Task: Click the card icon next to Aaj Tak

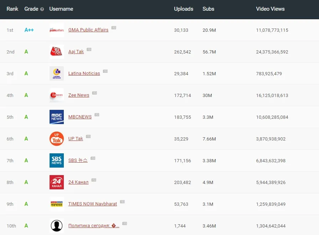Action: [89, 50]
